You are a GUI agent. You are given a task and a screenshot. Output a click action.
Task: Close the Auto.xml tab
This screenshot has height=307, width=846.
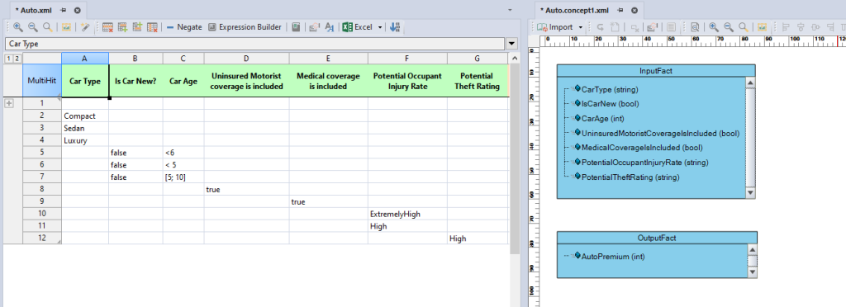point(77,10)
